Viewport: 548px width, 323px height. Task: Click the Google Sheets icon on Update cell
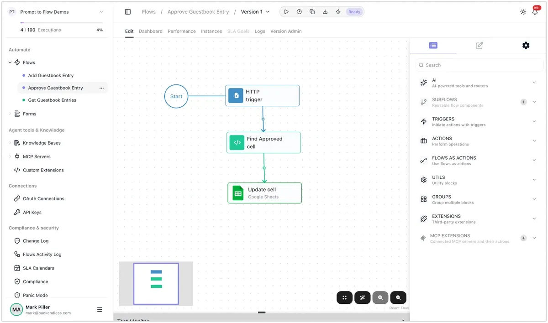click(x=238, y=193)
